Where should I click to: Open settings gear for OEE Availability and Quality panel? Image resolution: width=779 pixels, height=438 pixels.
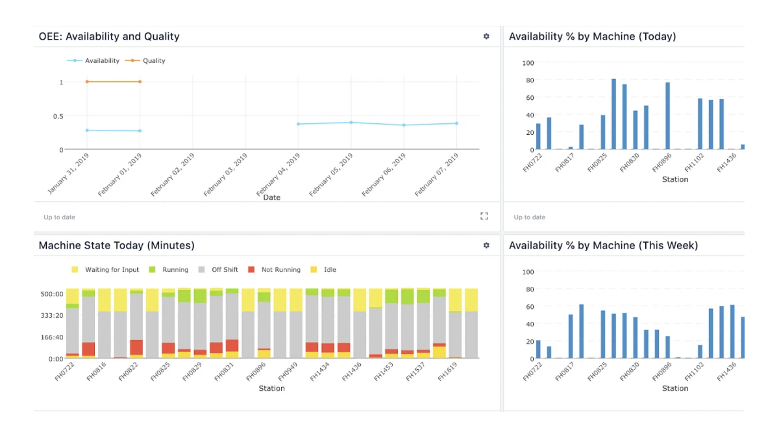tap(486, 37)
